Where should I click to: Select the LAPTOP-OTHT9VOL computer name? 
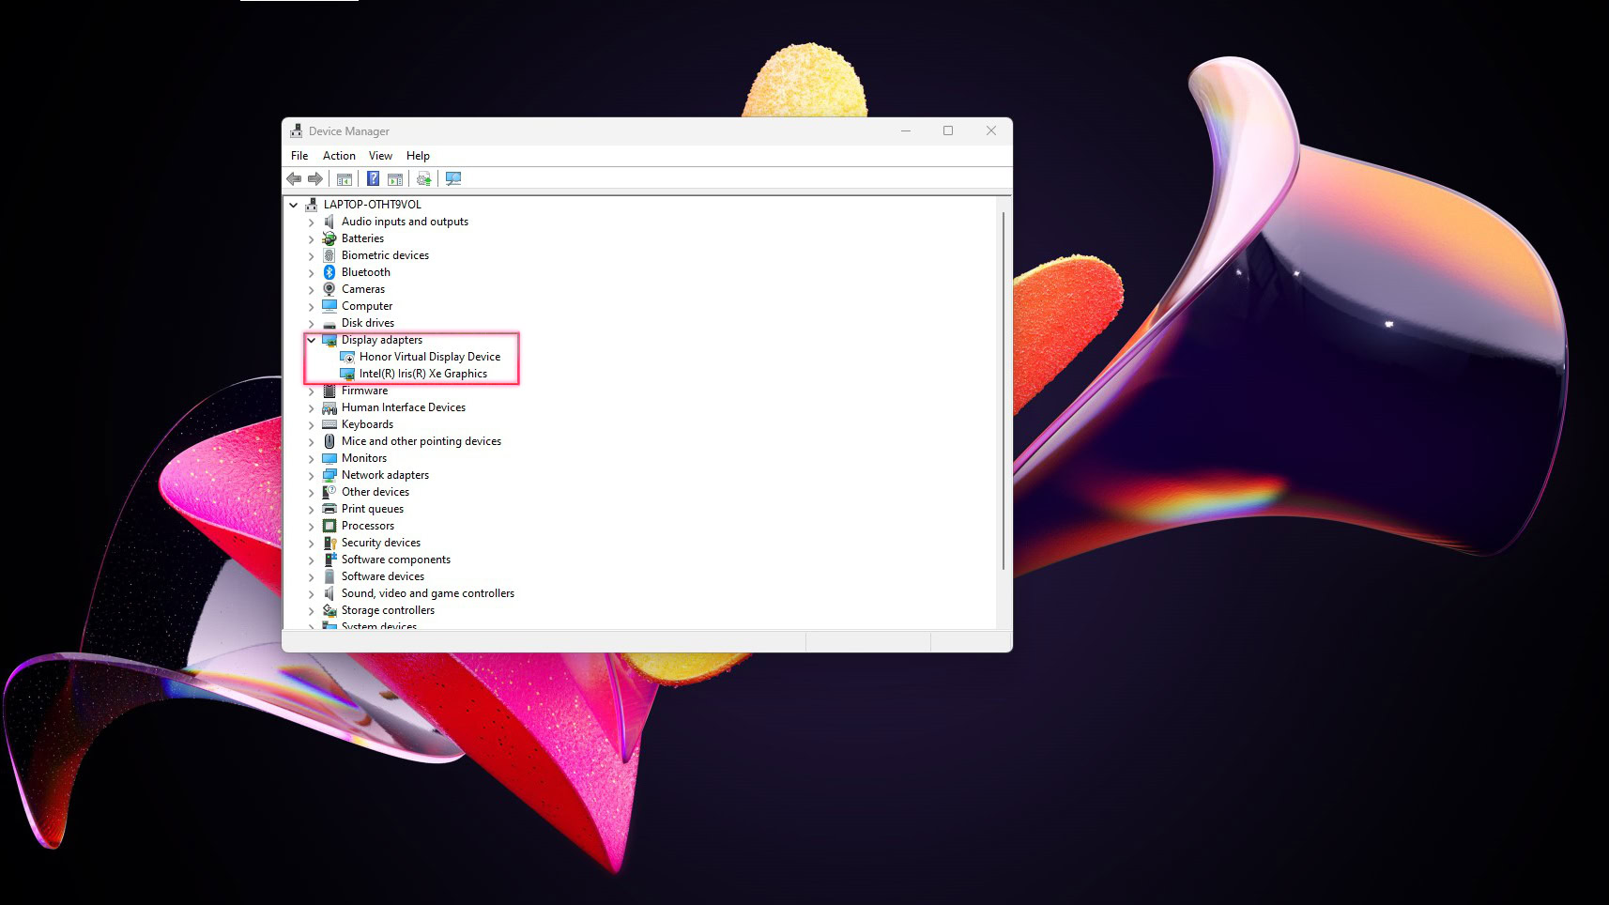(x=373, y=205)
